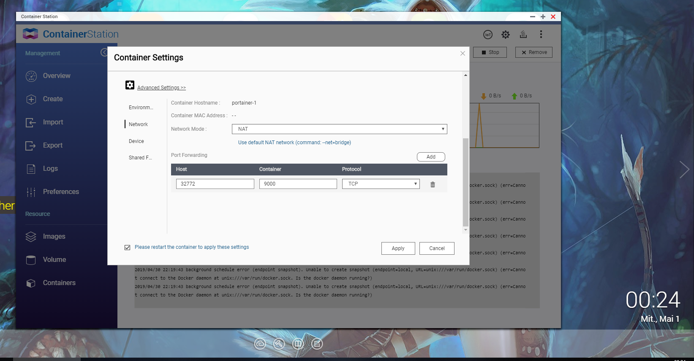
Task: Open the gear settings icon in header
Action: 506,35
